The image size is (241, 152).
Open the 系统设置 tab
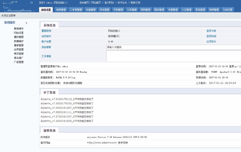click(x=46, y=10)
